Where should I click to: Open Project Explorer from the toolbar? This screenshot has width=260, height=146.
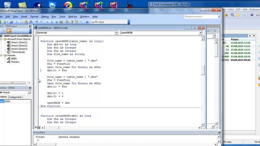(67, 22)
